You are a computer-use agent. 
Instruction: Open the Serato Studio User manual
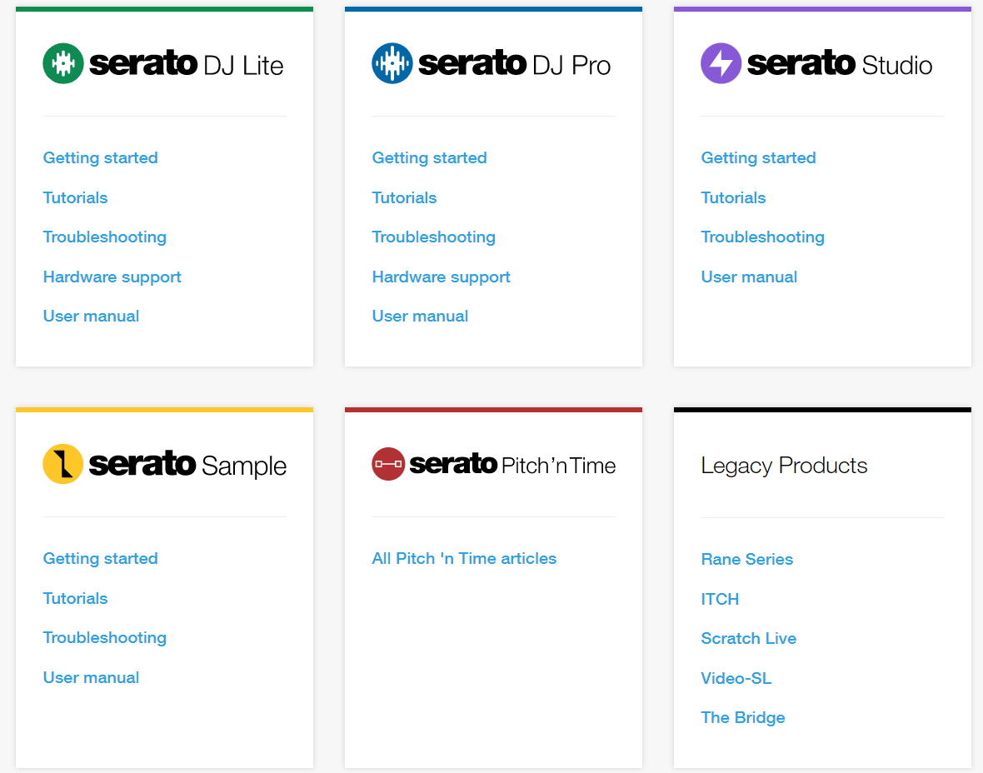tap(749, 277)
